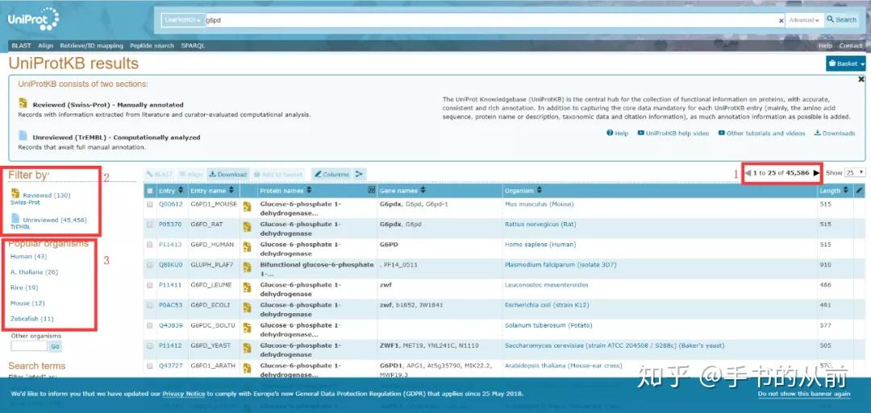Viewport: 871px width, 413px height.
Task: Filter by organism Human (43)
Action: 29,257
